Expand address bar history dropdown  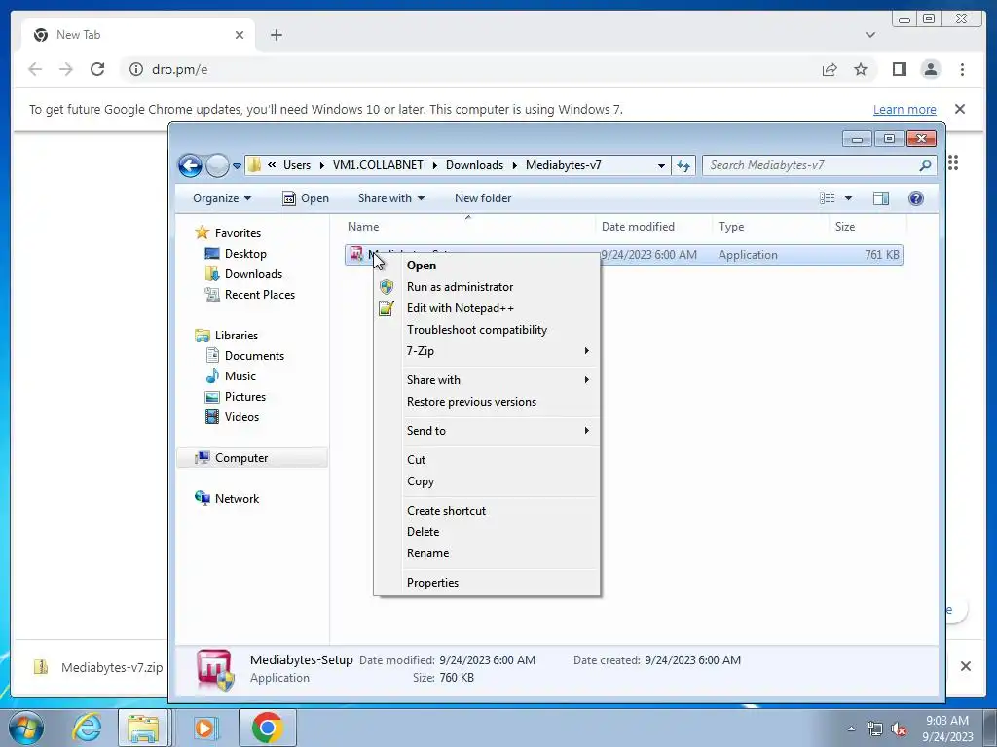tap(661, 165)
